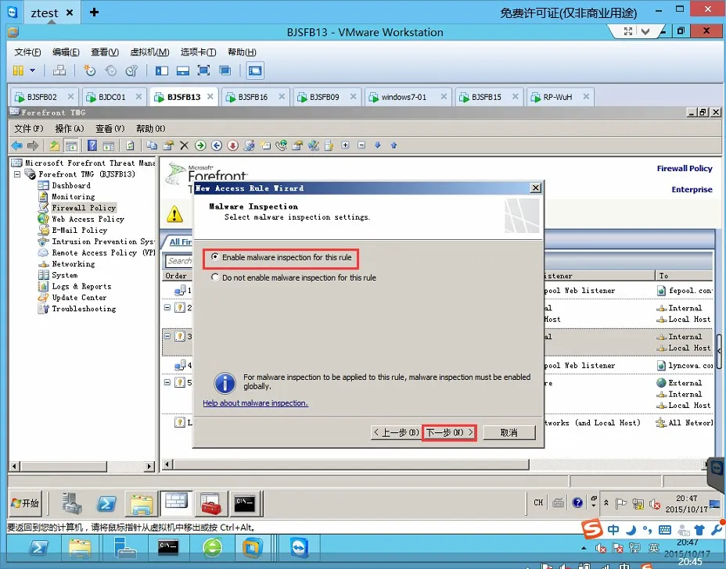Close the New Access Rule Wizard dialog

(536, 188)
